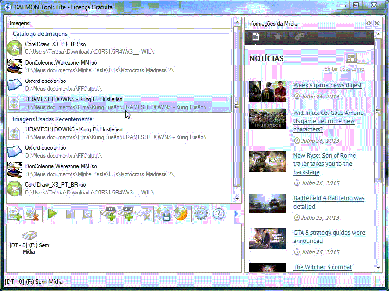Switch news to thumbnail list view
The width and height of the screenshot is (389, 291).
point(351,58)
